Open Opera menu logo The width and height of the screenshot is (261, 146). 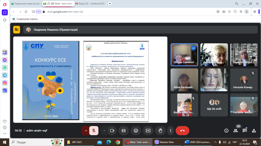click(5, 5)
